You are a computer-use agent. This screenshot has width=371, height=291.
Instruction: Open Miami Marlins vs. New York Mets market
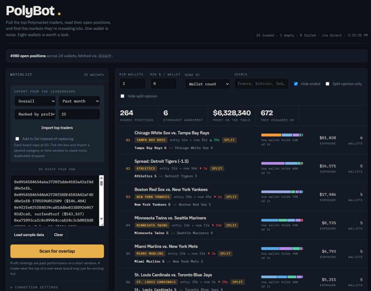(166, 246)
